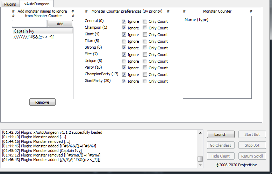Select Captain Ivy in ignore list

42,31
